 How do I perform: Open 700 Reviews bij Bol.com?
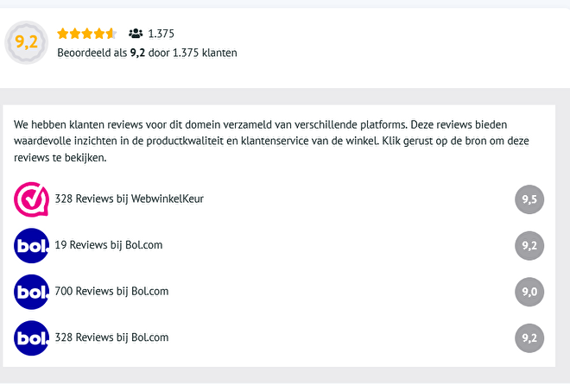[x=111, y=291]
